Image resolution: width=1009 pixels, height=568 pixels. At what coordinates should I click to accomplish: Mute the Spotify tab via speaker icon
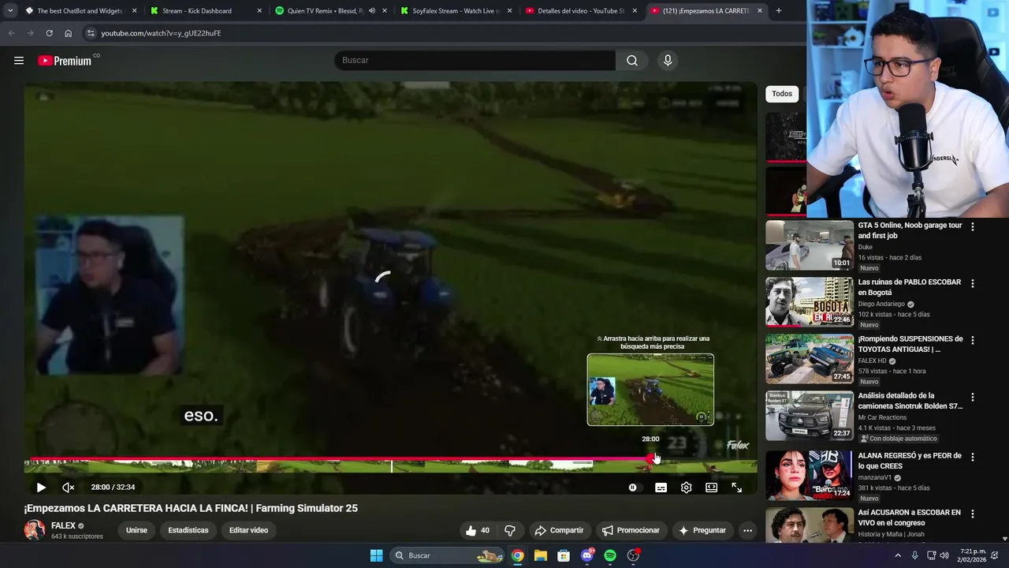[371, 11]
